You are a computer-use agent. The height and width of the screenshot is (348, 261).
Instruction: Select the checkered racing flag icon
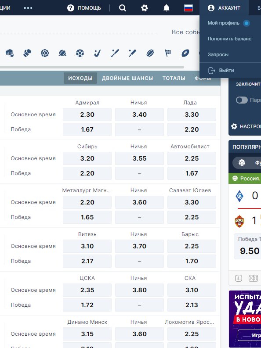168,53
